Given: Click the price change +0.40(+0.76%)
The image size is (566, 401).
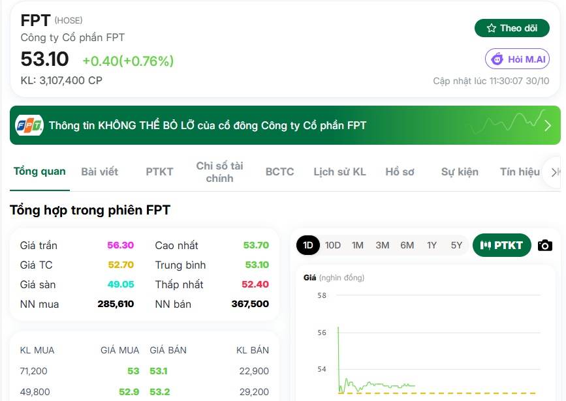Looking at the screenshot, I should [x=128, y=61].
